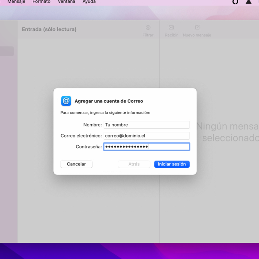Click the 'Agregar una cuenta de Correo' title

click(109, 101)
